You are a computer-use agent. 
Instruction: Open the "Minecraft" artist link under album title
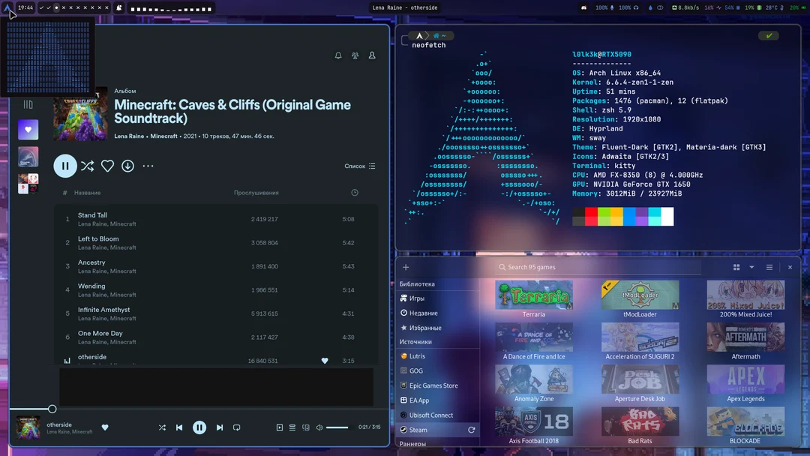click(163, 136)
